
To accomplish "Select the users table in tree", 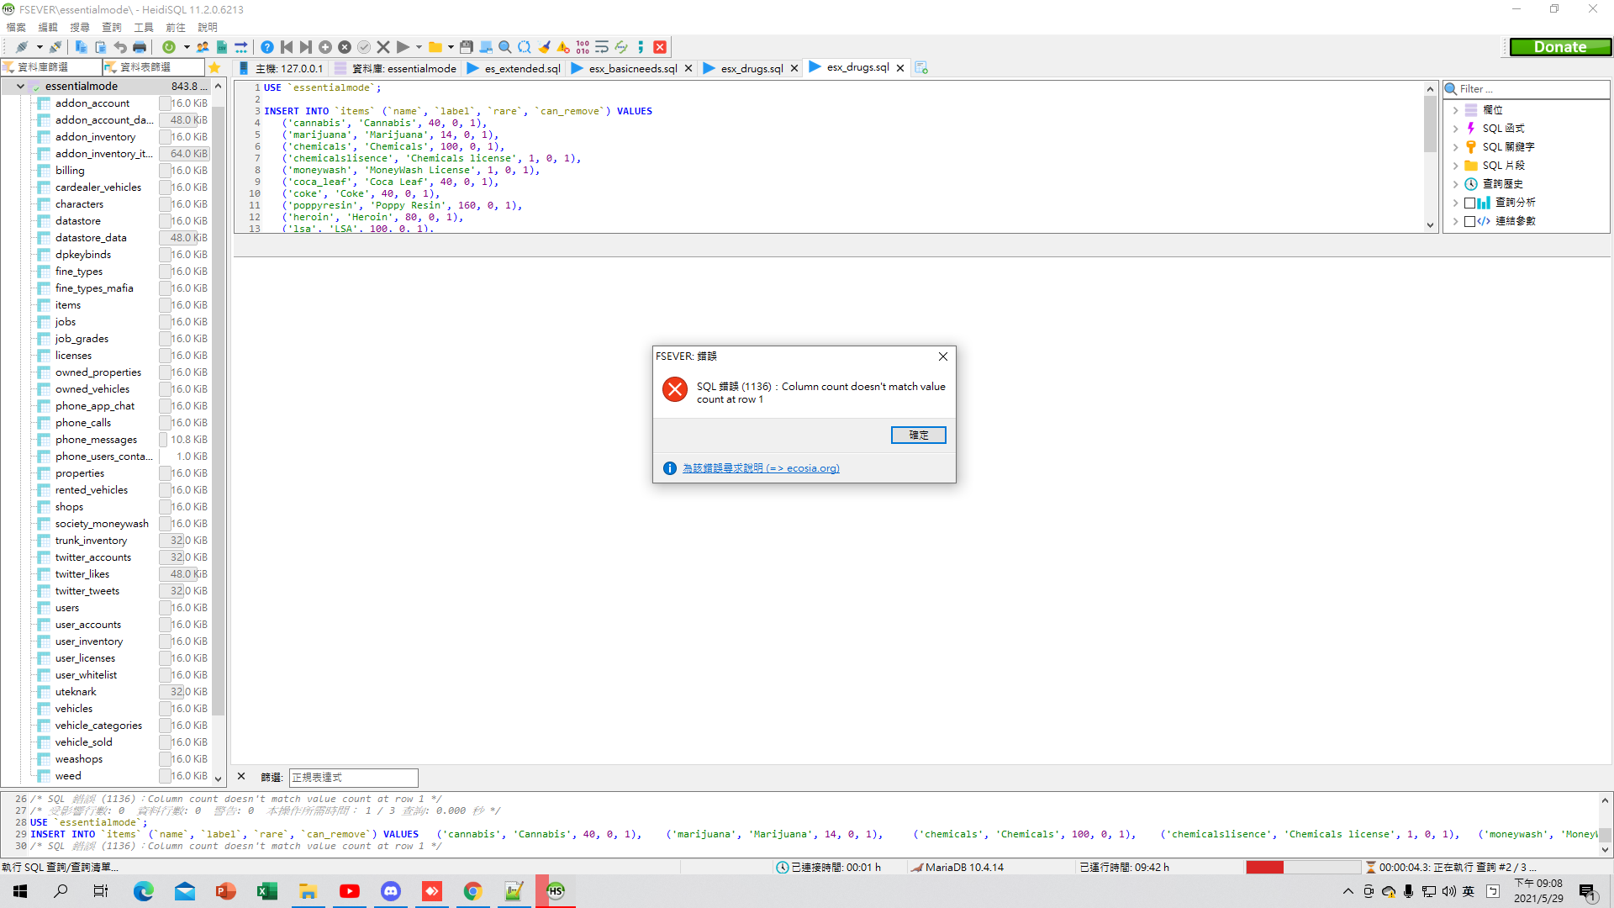I will click(x=67, y=608).
